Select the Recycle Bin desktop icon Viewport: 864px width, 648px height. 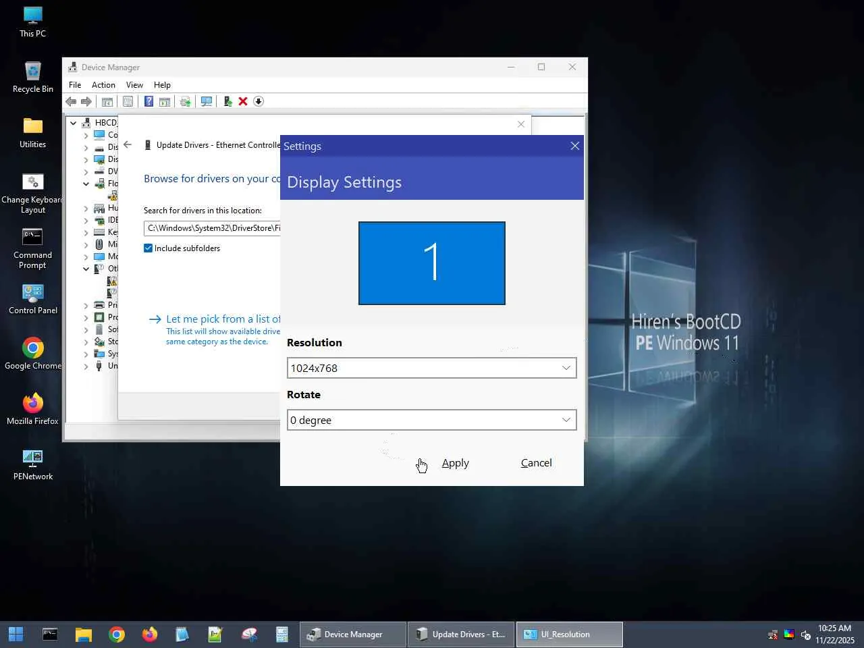coord(32,78)
